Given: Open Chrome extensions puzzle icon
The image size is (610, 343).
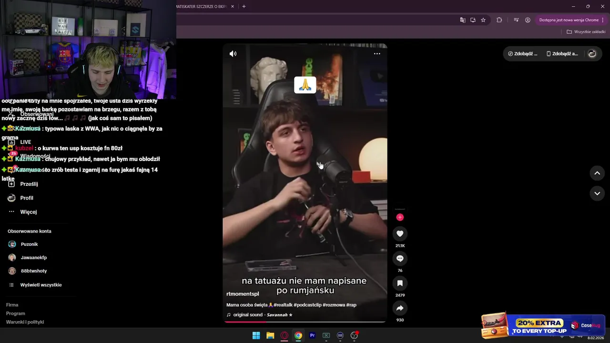Looking at the screenshot, I should click(x=499, y=20).
